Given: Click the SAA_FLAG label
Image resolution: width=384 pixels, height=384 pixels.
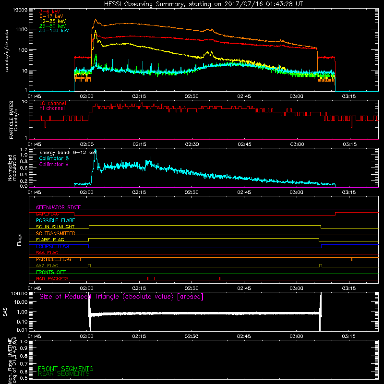Looking at the screenshot, I should coord(47,252).
